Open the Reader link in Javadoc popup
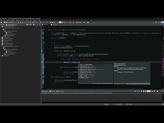The width and height of the screenshot is (164, 123). 125,65
